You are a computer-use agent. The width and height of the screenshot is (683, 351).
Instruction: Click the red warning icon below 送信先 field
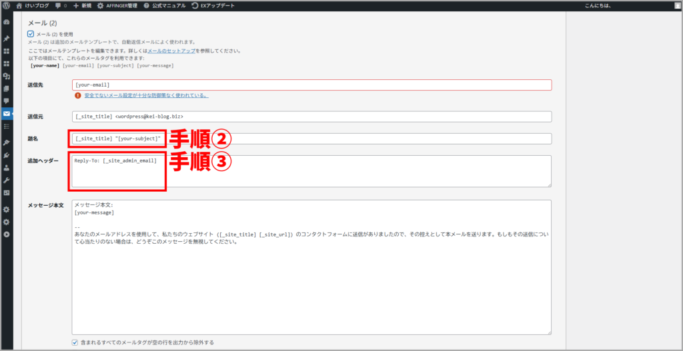[x=78, y=95]
